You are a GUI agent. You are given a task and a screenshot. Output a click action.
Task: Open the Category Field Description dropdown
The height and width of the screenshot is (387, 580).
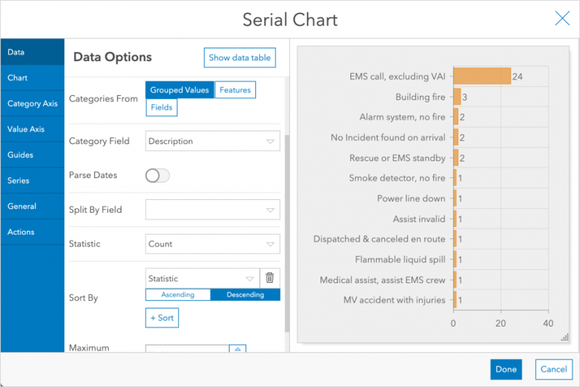[212, 141]
